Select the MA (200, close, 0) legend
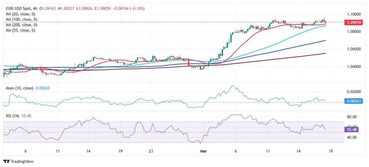The width and height of the screenshot is (369, 167). point(21,25)
